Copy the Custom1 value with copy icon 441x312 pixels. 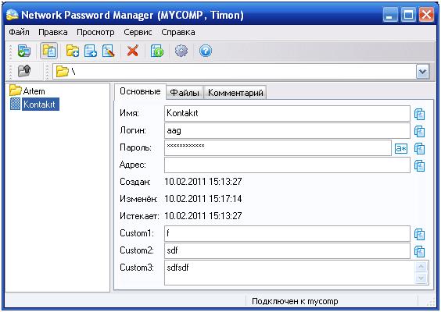tap(419, 234)
